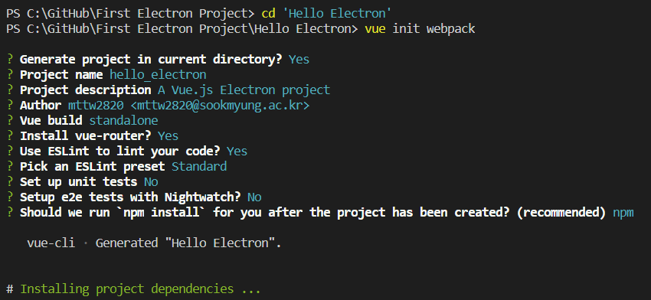
Task: Click the project name value hello_electron
Action: coord(158,75)
